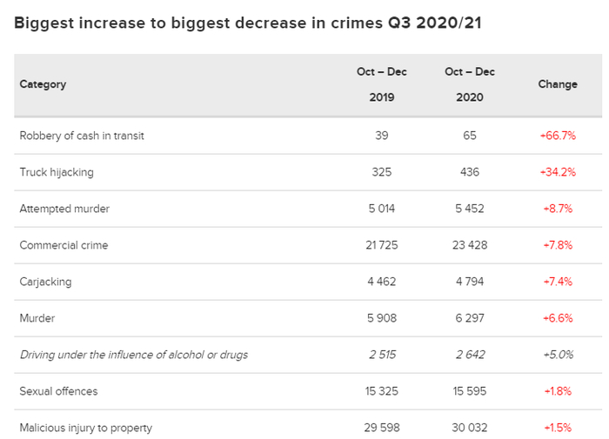The height and width of the screenshot is (439, 609).
Task: Click the Oct – Dec 2019 column header
Action: click(381, 84)
